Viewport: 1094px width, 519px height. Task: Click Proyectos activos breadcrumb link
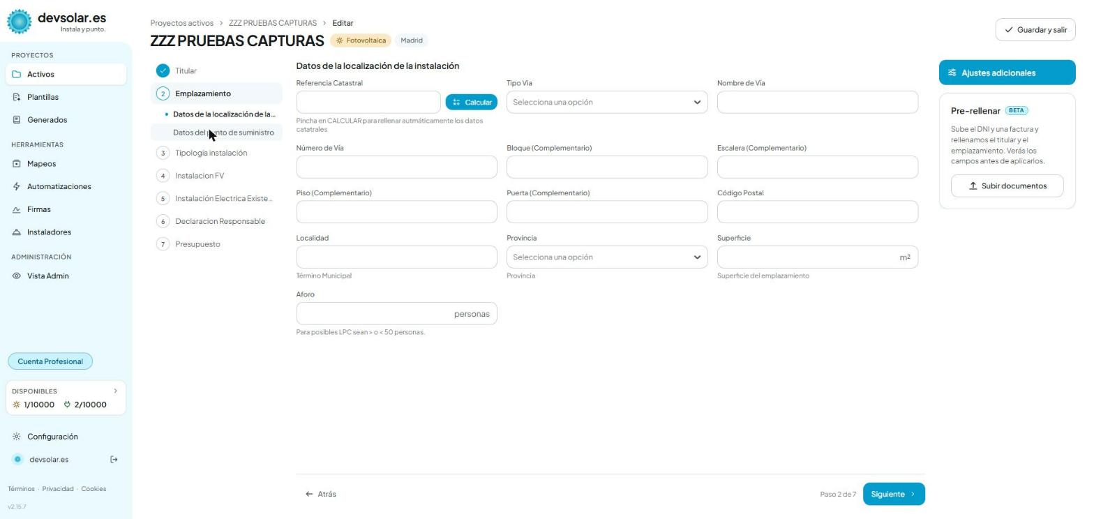[182, 23]
